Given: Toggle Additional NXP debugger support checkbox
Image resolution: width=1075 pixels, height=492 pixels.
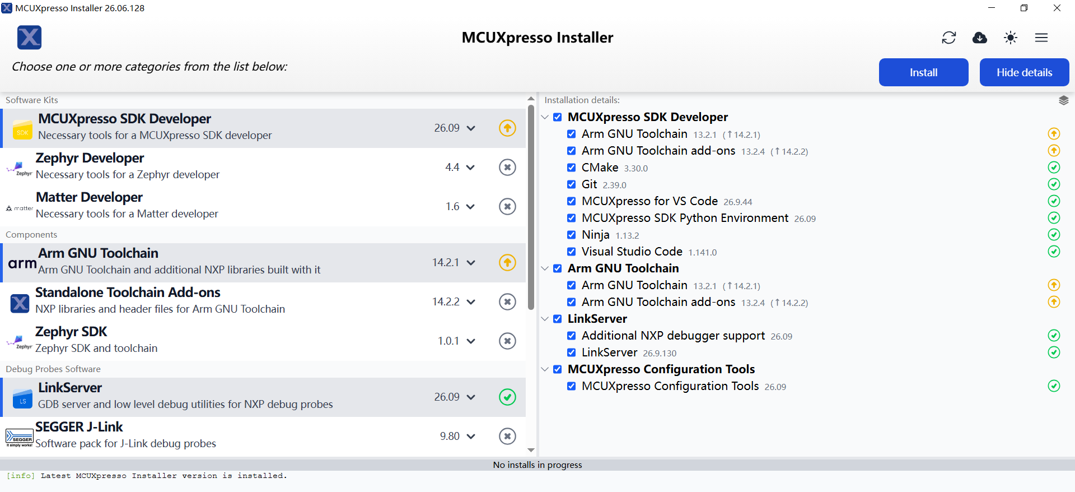Looking at the screenshot, I should (x=571, y=336).
